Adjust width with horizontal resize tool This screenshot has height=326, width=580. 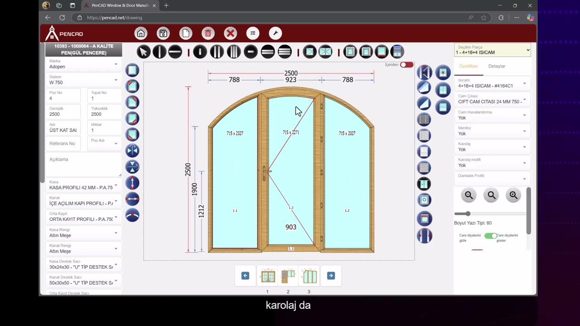pos(132,199)
